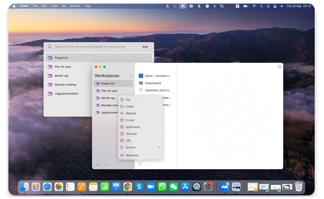Open the File menu in menu bar

(x=35, y=6)
